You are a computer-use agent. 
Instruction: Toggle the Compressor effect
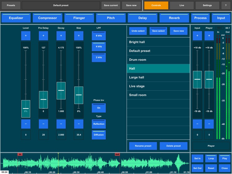click(48, 18)
